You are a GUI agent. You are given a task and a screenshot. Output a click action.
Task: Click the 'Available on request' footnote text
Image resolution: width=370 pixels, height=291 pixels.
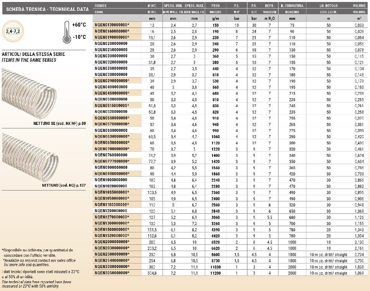pyautogui.click(x=39, y=262)
